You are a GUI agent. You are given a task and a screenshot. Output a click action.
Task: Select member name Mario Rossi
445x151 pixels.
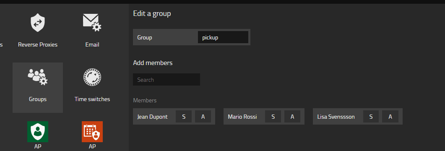pos(242,117)
